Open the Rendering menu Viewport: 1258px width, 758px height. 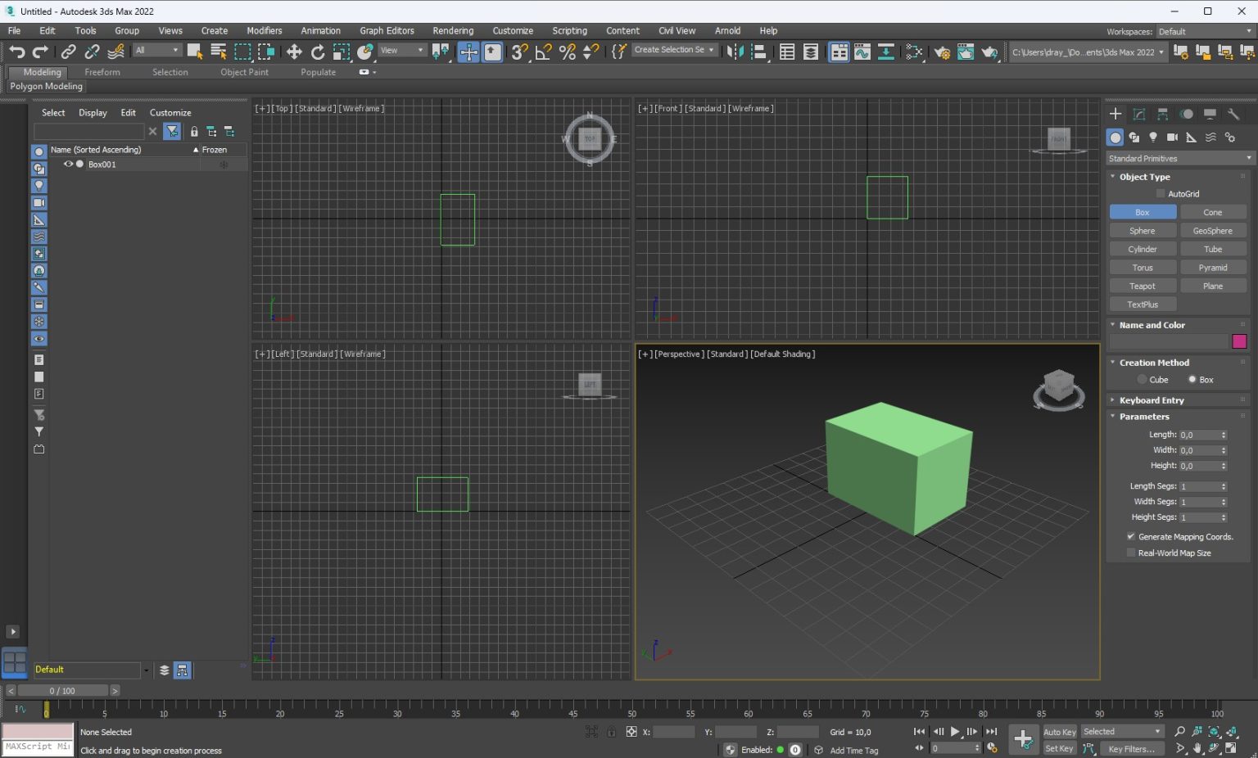click(x=453, y=30)
